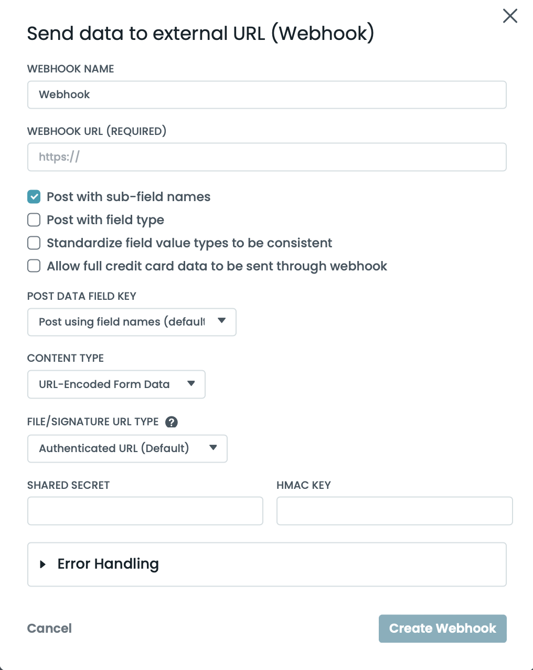Click the Shared Secret input box
The height and width of the screenshot is (670, 533).
(145, 511)
